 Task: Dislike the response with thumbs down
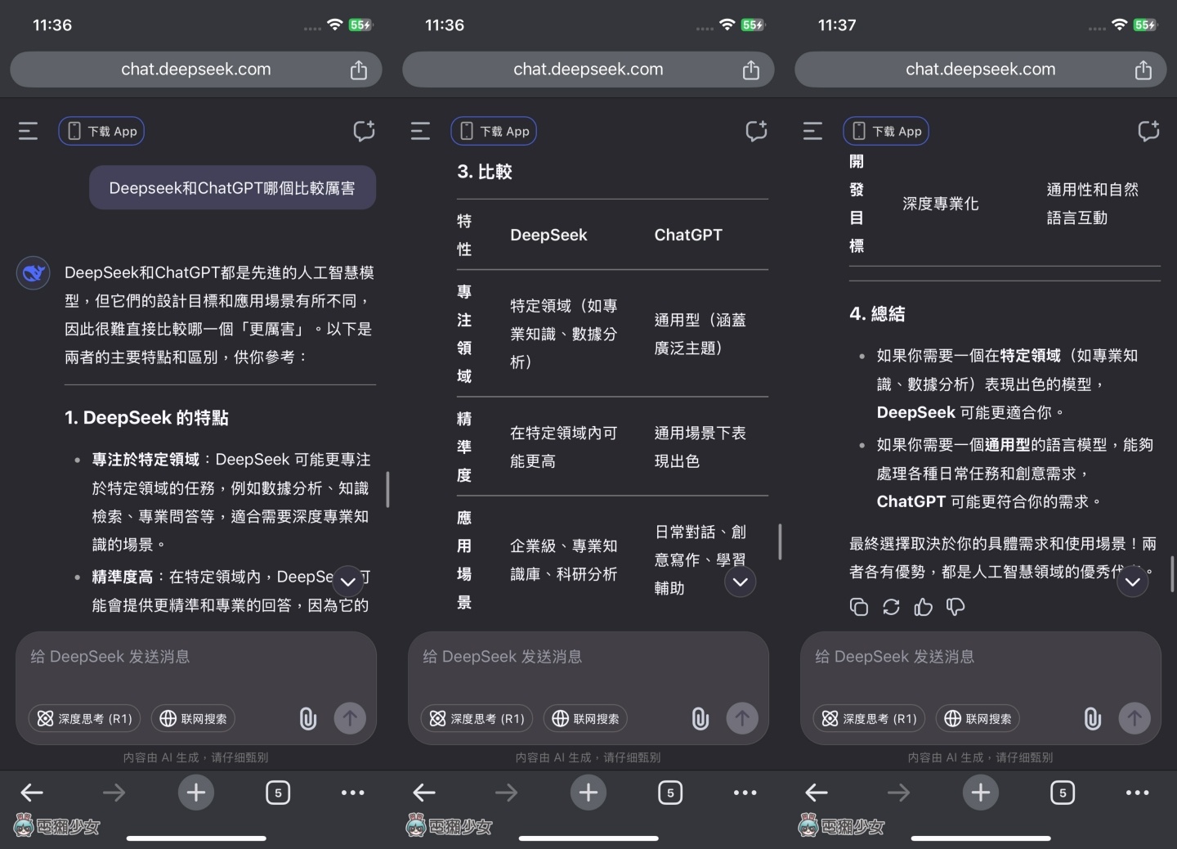955,607
